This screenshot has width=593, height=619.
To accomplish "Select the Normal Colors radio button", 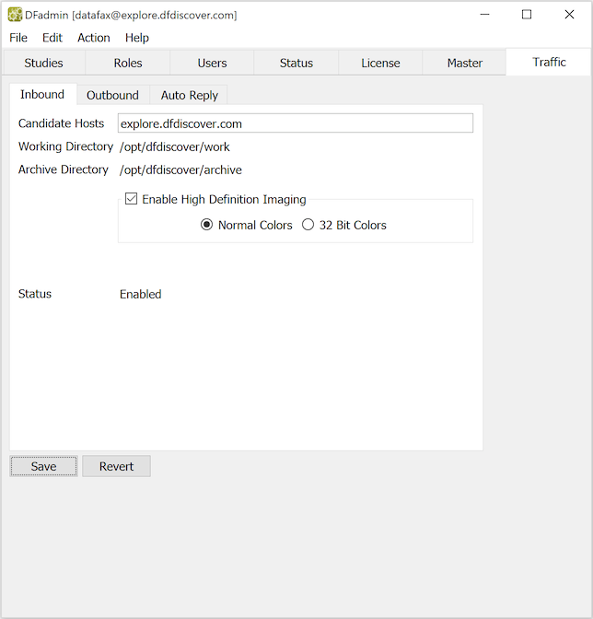I will pos(207,225).
